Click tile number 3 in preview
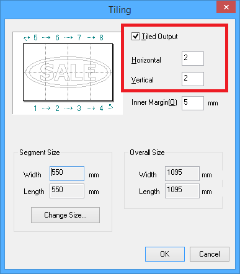This screenshot has height=274, width=240. [x=79, y=108]
